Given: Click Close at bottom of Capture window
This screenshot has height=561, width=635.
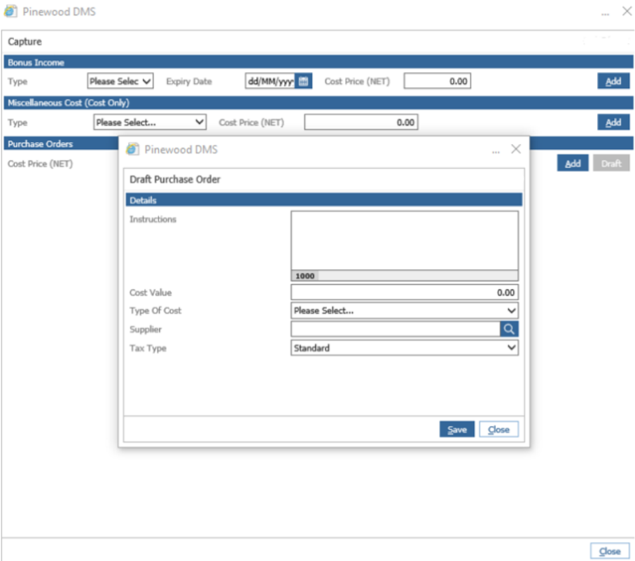Looking at the screenshot, I should [610, 551].
